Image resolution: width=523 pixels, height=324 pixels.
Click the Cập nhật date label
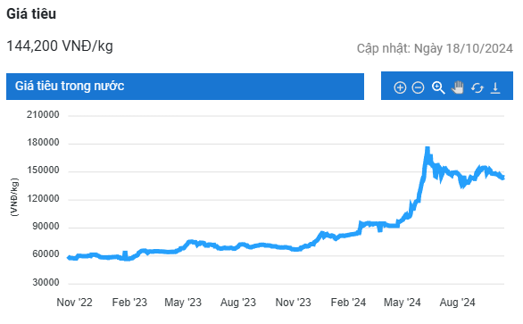(435, 49)
